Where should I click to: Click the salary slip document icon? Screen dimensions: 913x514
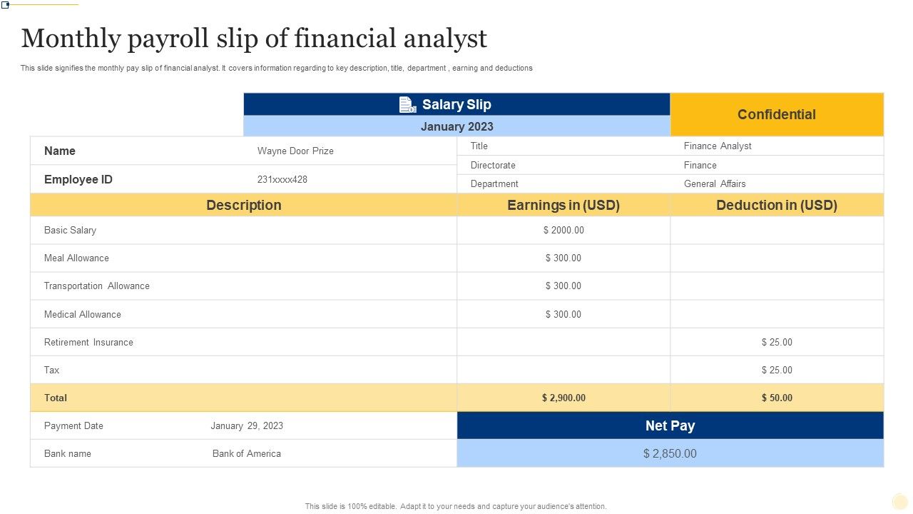tap(407, 105)
